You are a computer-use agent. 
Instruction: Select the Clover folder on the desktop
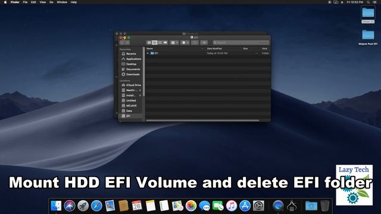[368, 14]
